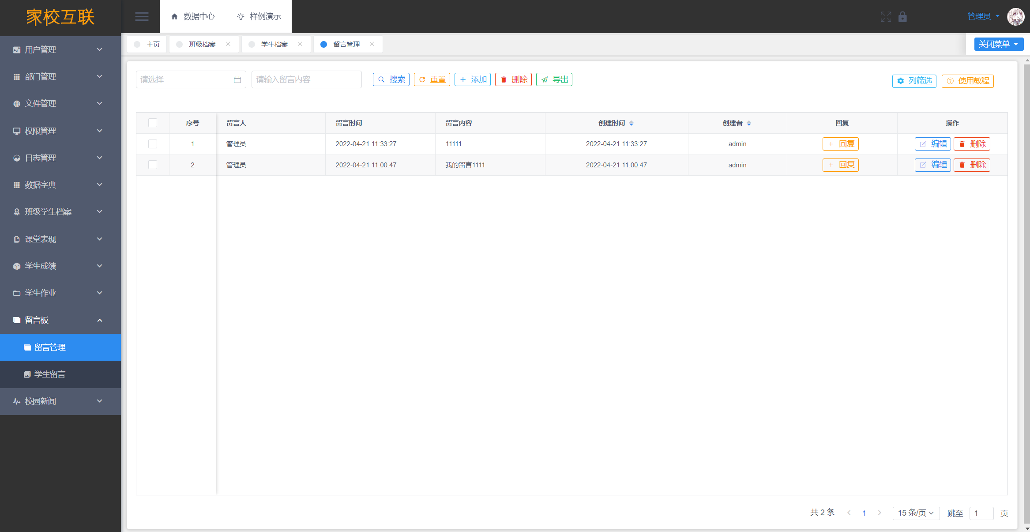This screenshot has height=532, width=1030.
Task: Switch to the 主页 tab
Action: (x=147, y=44)
